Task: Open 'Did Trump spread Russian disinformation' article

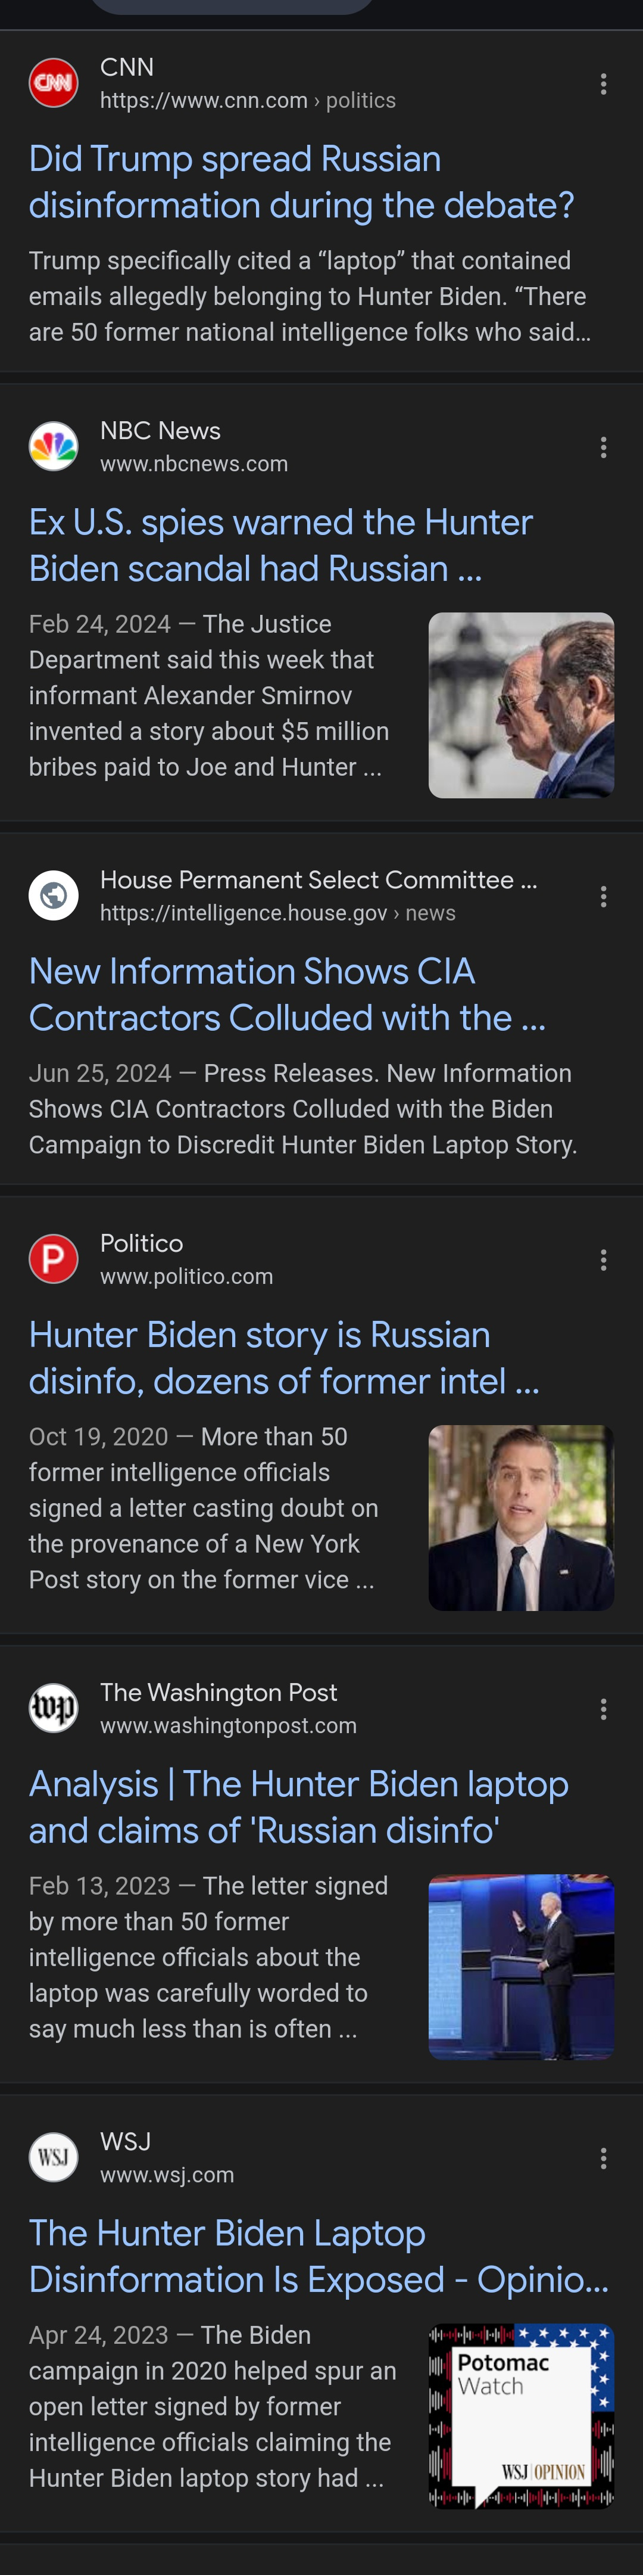Action: [301, 182]
